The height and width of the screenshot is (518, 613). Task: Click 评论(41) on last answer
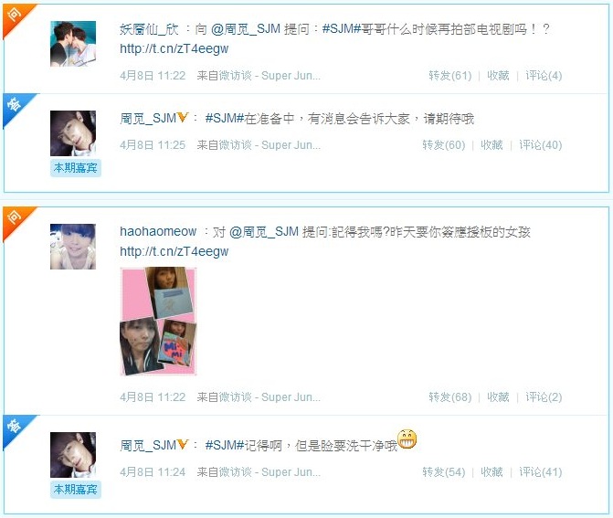click(x=540, y=472)
